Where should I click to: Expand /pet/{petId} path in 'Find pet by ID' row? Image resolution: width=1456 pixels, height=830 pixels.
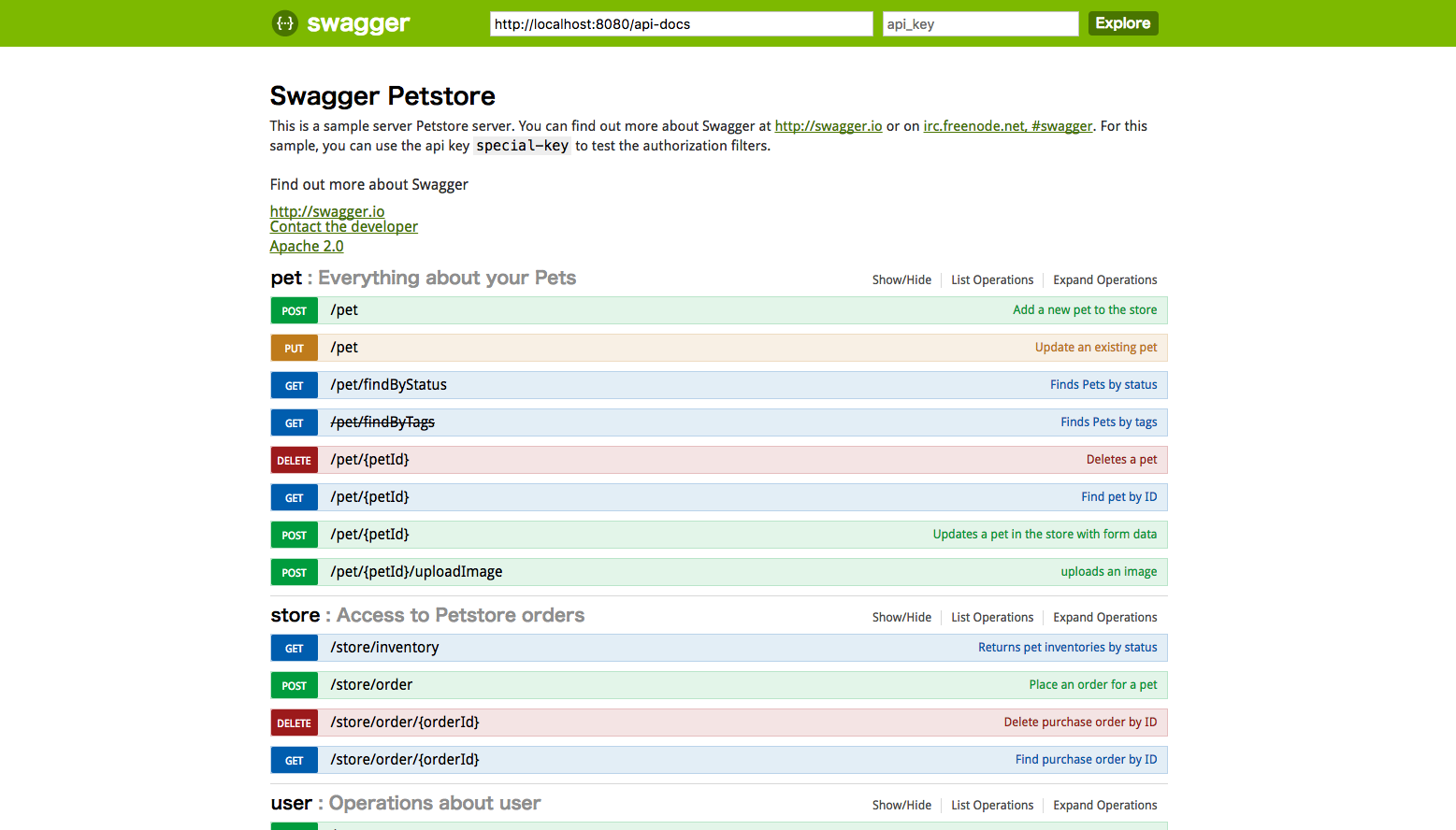point(369,497)
